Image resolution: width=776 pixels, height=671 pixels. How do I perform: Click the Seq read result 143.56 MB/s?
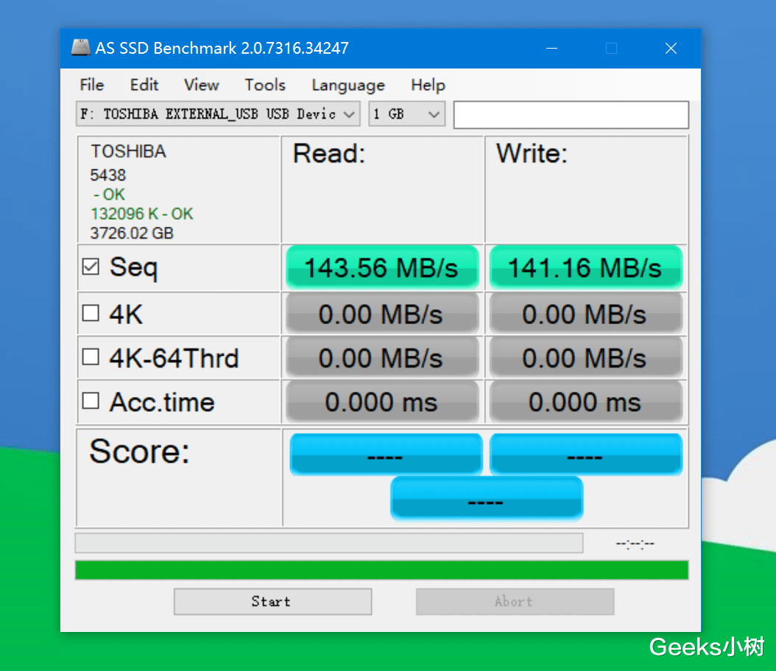(x=383, y=267)
